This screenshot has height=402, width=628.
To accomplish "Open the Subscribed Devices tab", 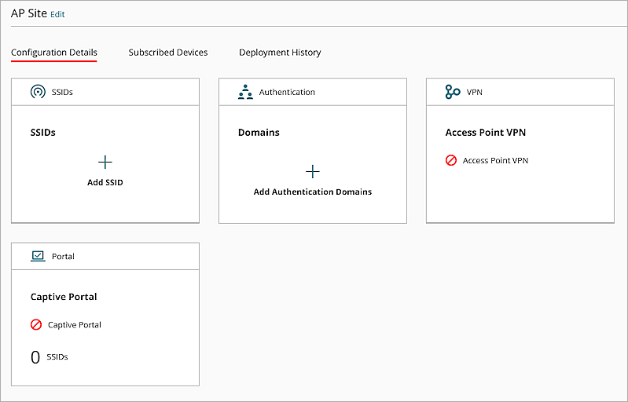I will click(168, 53).
